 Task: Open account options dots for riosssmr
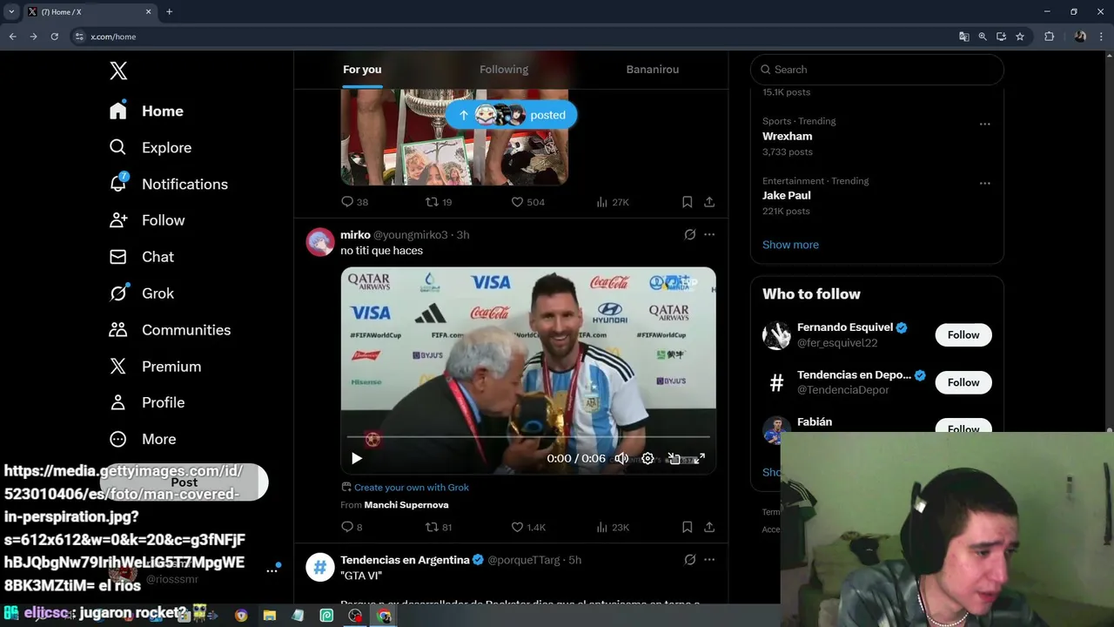tap(272, 570)
